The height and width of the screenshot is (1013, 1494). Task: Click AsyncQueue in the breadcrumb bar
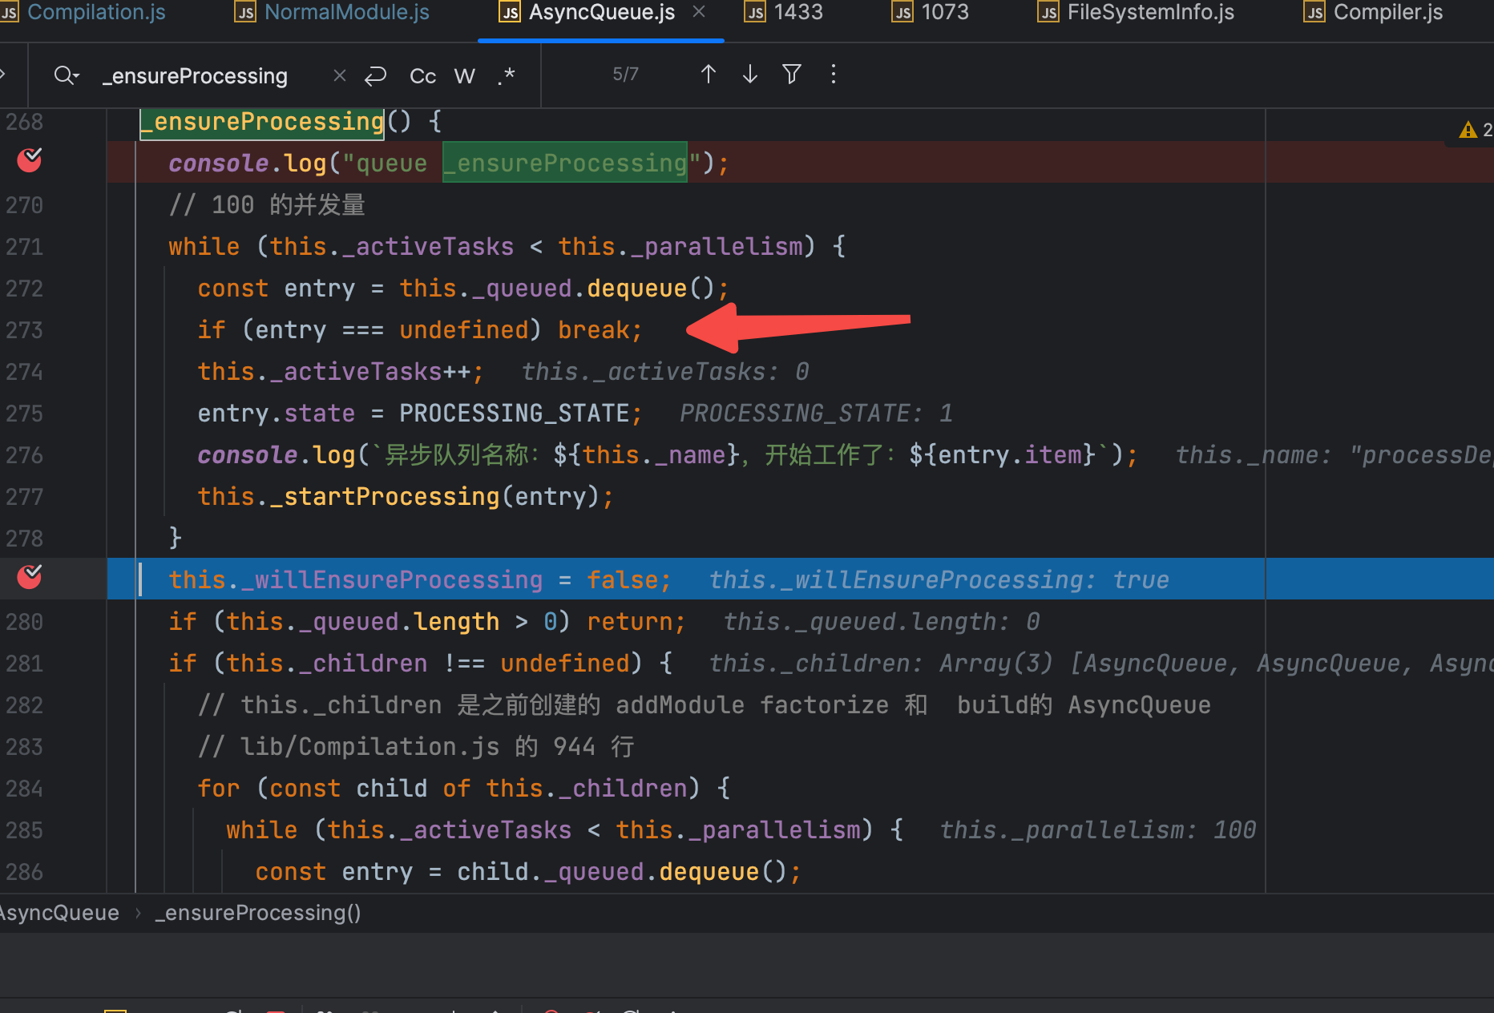click(59, 913)
